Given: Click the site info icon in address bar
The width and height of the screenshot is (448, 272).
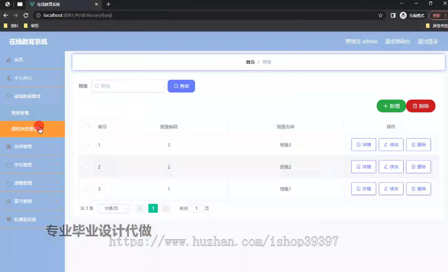Looking at the screenshot, I should pos(38,15).
